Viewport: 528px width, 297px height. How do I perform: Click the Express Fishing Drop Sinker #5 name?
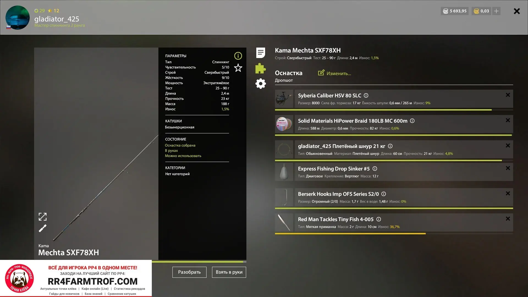[x=334, y=169]
